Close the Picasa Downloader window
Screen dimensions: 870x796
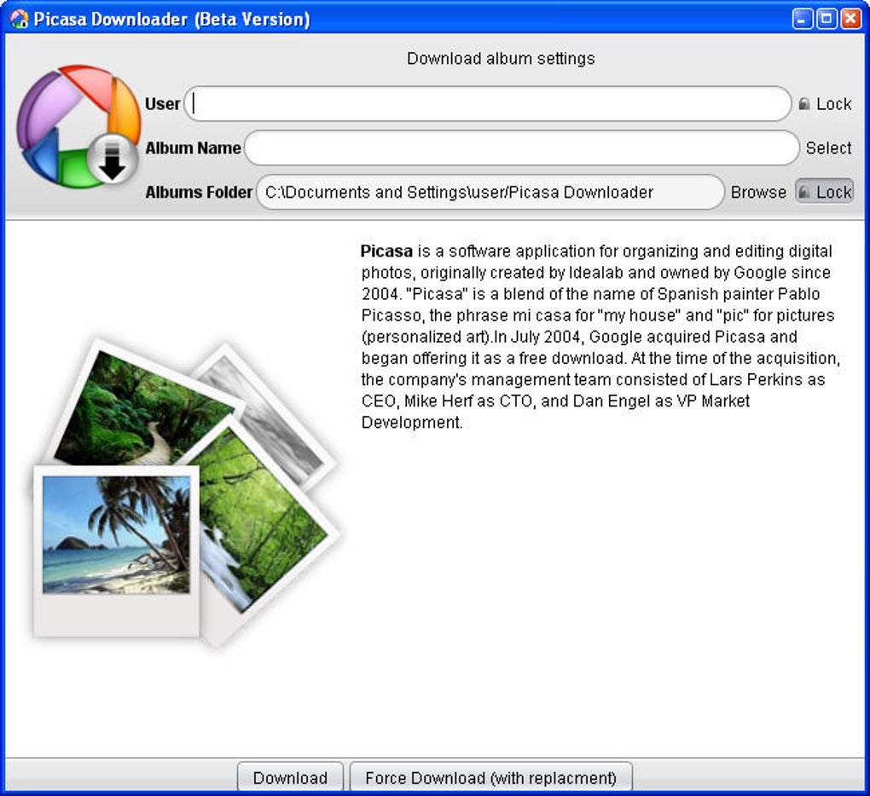(x=850, y=19)
